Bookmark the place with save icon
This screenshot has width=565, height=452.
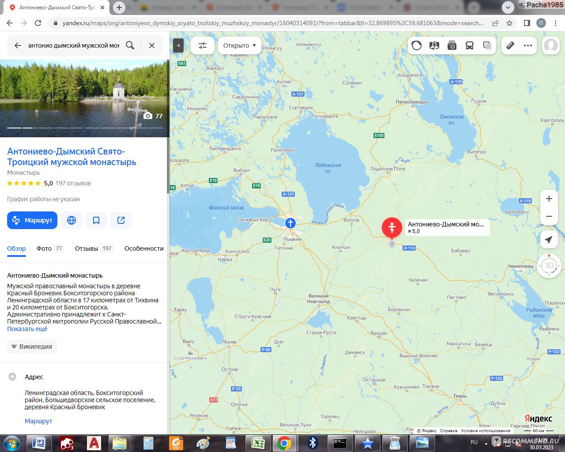(96, 220)
